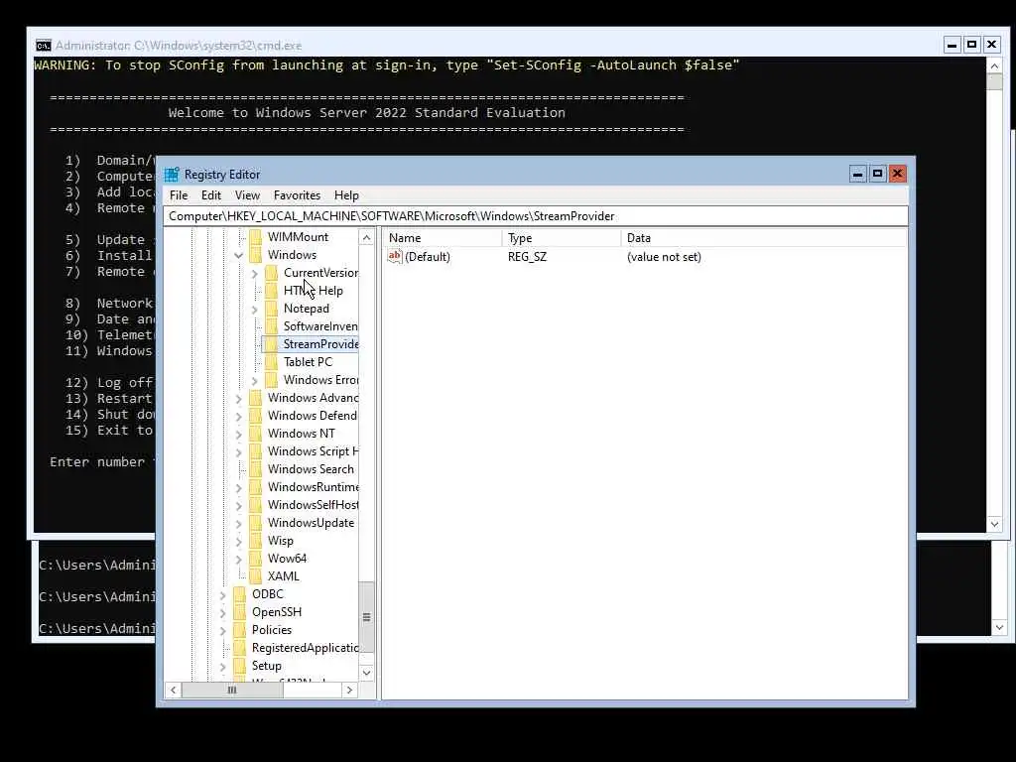Screen dimensions: 1016x762
Task: Sort values by the Type column
Action: point(562,238)
